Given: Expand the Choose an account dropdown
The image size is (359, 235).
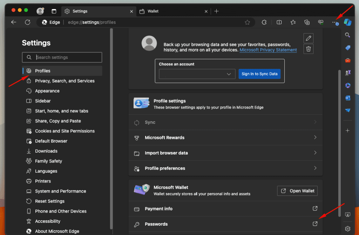Looking at the screenshot, I should coord(197,74).
